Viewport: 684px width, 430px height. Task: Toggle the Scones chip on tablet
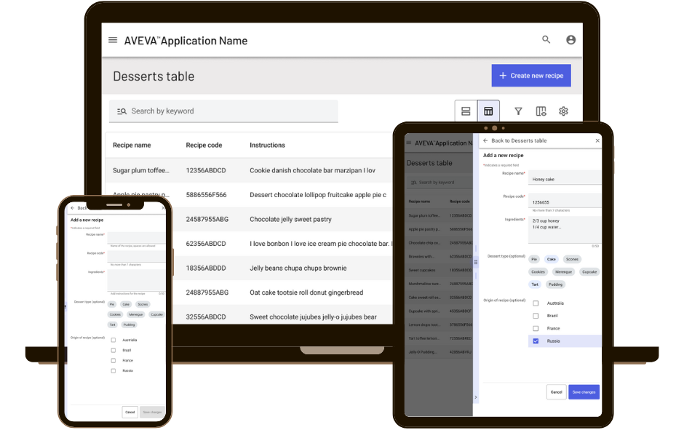tap(572, 259)
